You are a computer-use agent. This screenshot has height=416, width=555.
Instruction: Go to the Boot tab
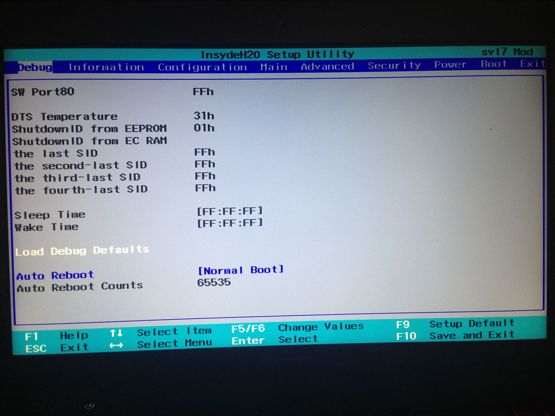tap(494, 64)
